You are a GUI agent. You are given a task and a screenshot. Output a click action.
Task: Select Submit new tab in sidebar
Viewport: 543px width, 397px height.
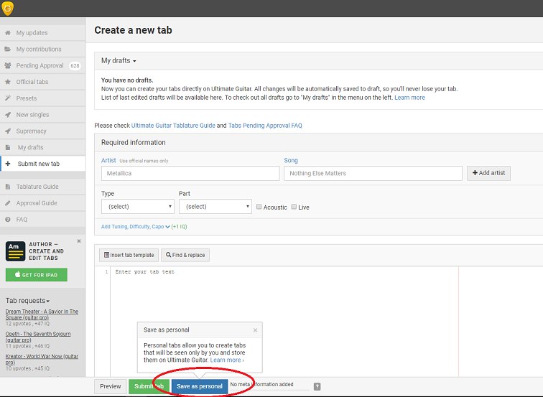(x=42, y=164)
